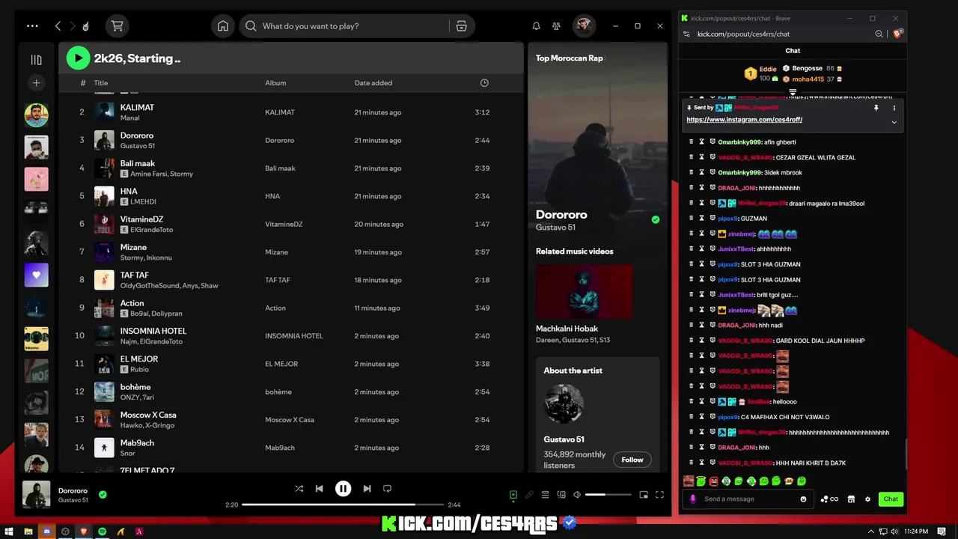Select the Moscow X Casa track
This screenshot has width=958, height=539.
click(x=148, y=415)
